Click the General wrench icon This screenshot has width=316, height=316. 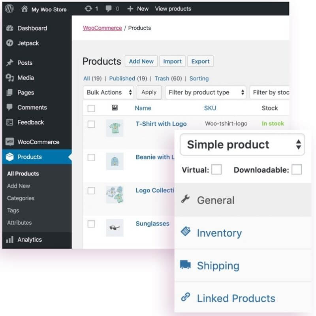point(185,199)
